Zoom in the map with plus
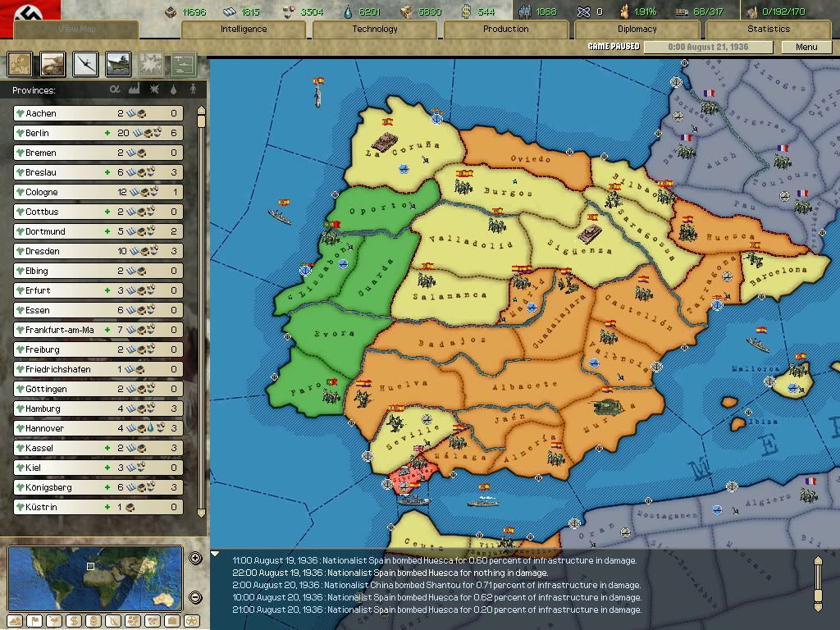This screenshot has width=840, height=630. pyautogui.click(x=195, y=558)
